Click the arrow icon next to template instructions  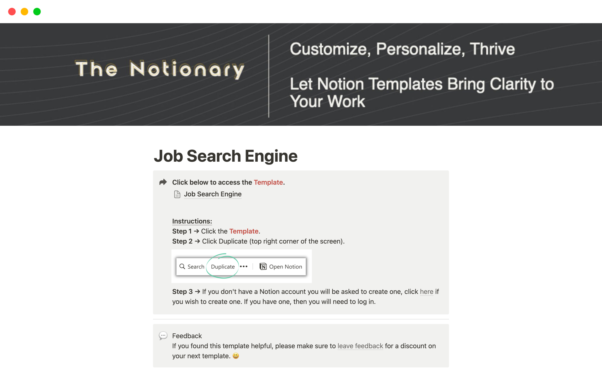pyautogui.click(x=164, y=182)
